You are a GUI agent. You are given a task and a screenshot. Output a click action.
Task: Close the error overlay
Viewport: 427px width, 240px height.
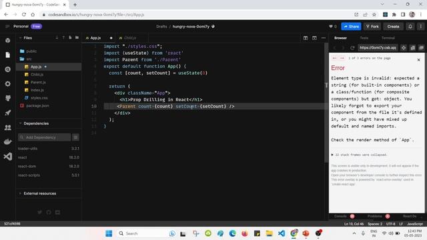[x=419, y=60]
